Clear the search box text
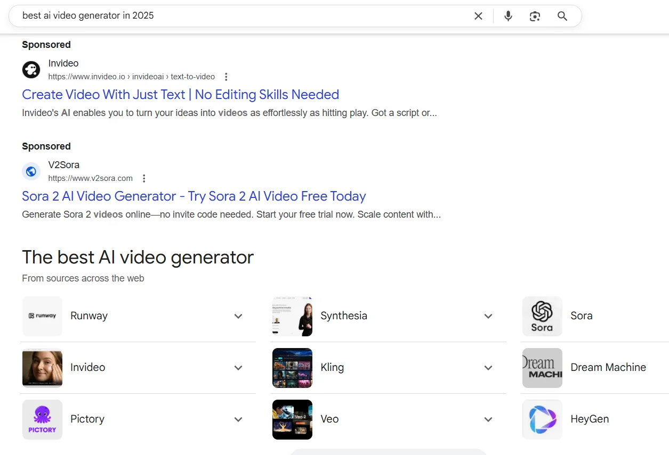Viewport: 669px width, 455px height. [x=478, y=16]
